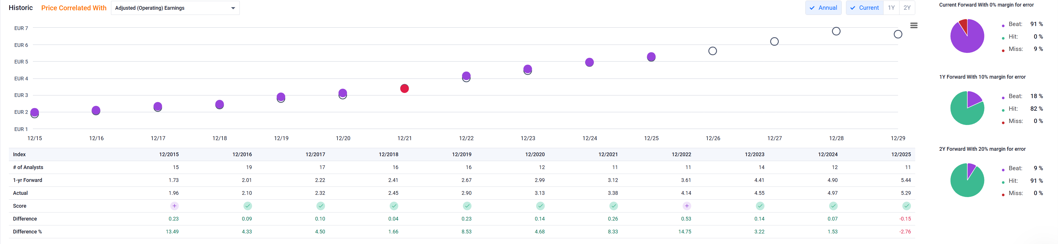Click the negative Difference value -0.15

pyautogui.click(x=905, y=219)
